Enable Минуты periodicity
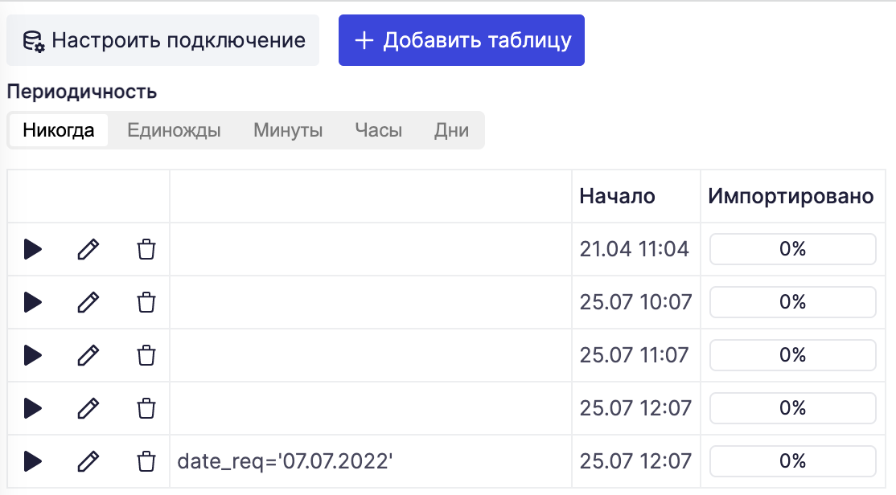The image size is (896, 495). [x=287, y=130]
